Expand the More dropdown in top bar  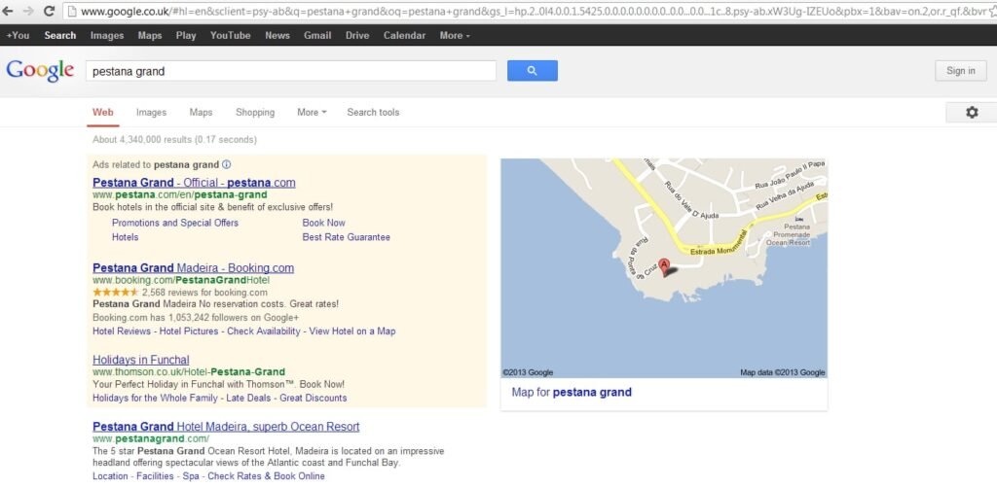tap(454, 35)
